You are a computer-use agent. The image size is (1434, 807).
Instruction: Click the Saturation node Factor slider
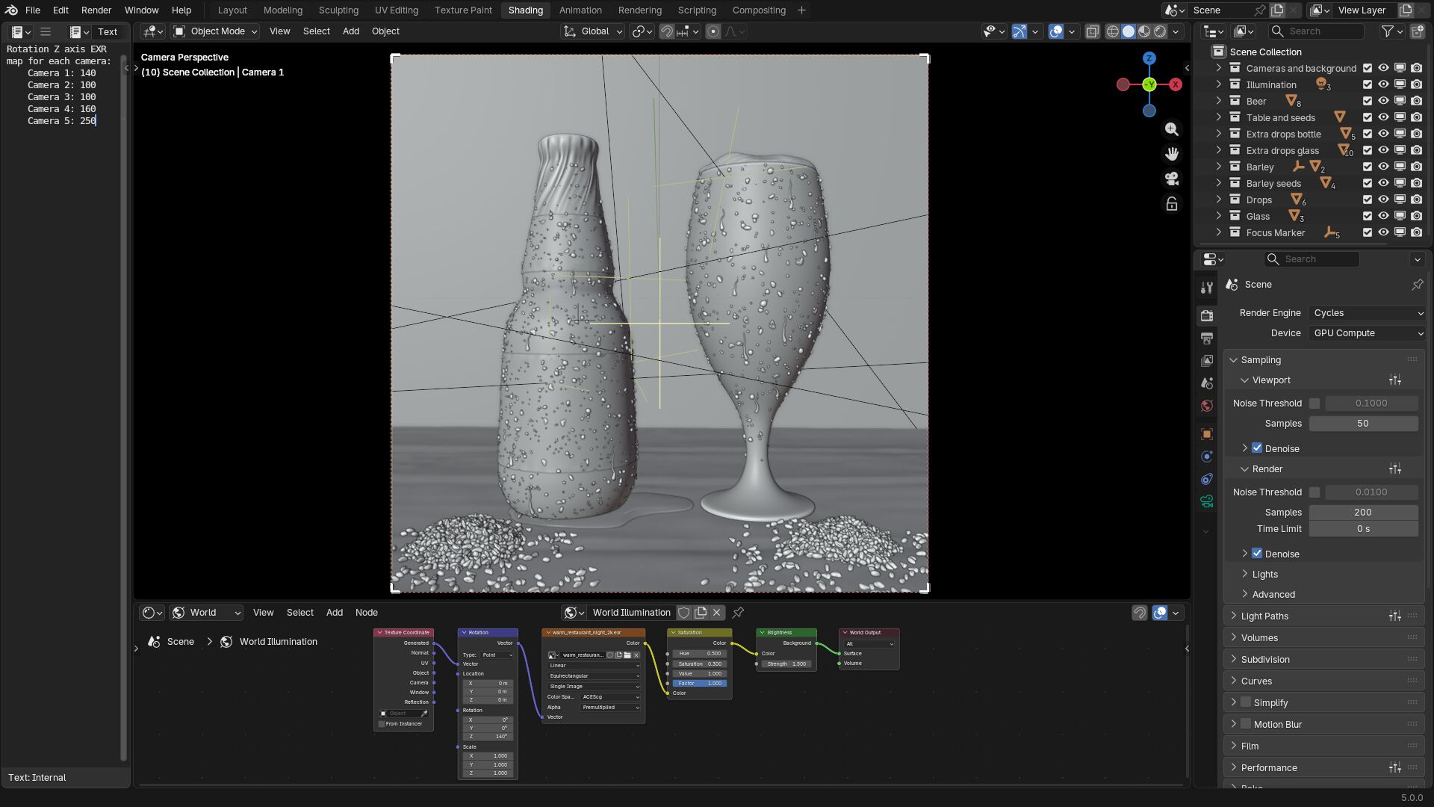pyautogui.click(x=699, y=683)
